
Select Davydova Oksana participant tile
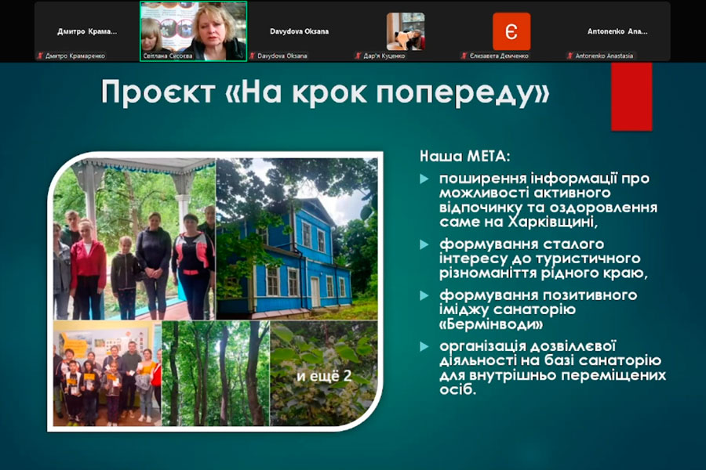300,31
